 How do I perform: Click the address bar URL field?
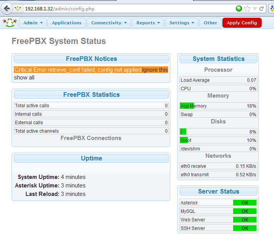pos(129,8)
